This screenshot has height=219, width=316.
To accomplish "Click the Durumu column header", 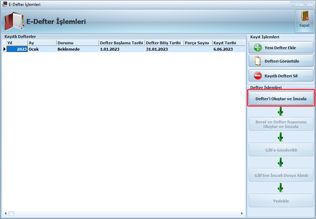I will (78, 43).
